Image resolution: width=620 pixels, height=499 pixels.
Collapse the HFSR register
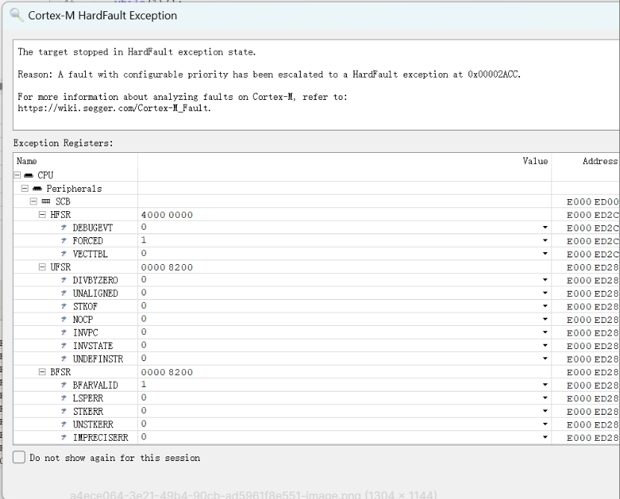tap(43, 214)
